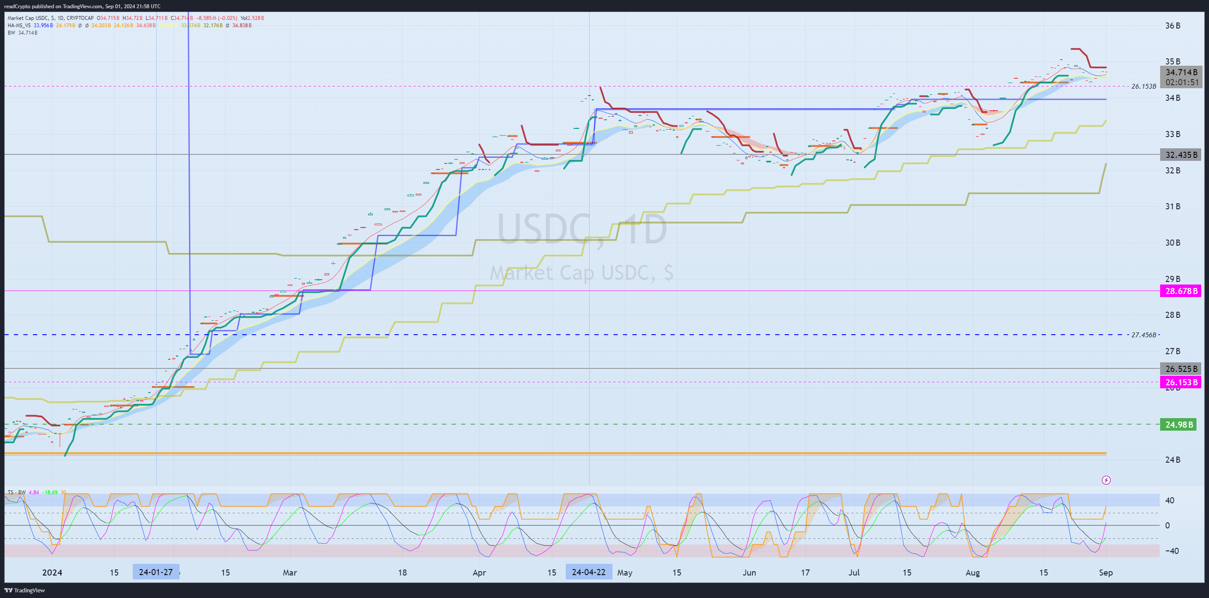
Task: Click the blue 33.956B legend value
Action: point(43,26)
